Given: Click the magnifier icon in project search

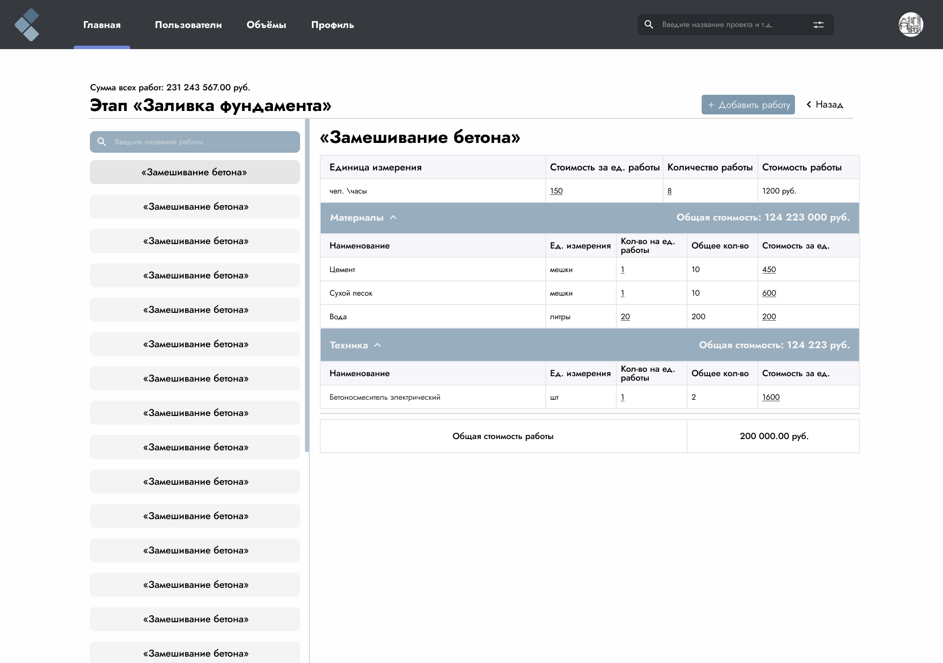Looking at the screenshot, I should click(x=649, y=25).
